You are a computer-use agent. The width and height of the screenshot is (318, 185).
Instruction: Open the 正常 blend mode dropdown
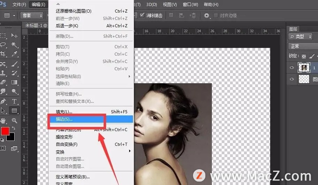click(303, 46)
